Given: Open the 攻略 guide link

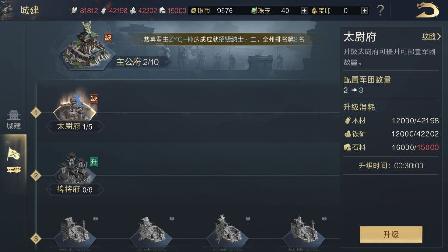Looking at the screenshot, I should [x=431, y=36].
